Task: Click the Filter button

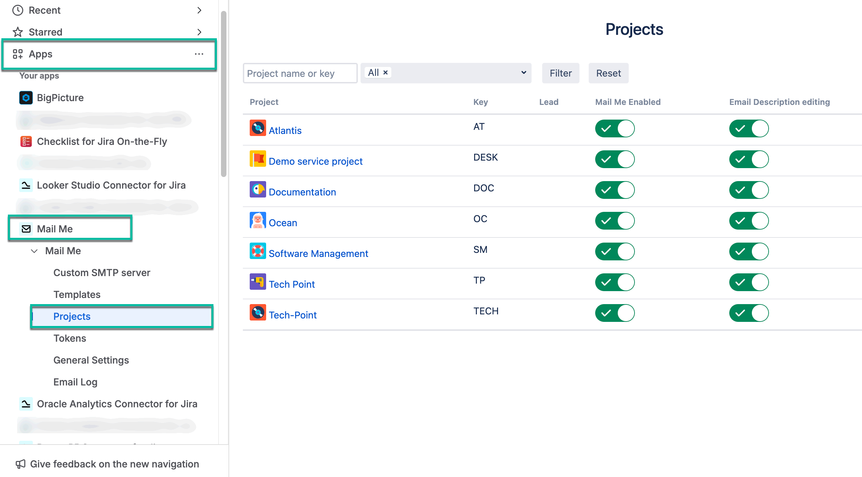Action: tap(560, 73)
